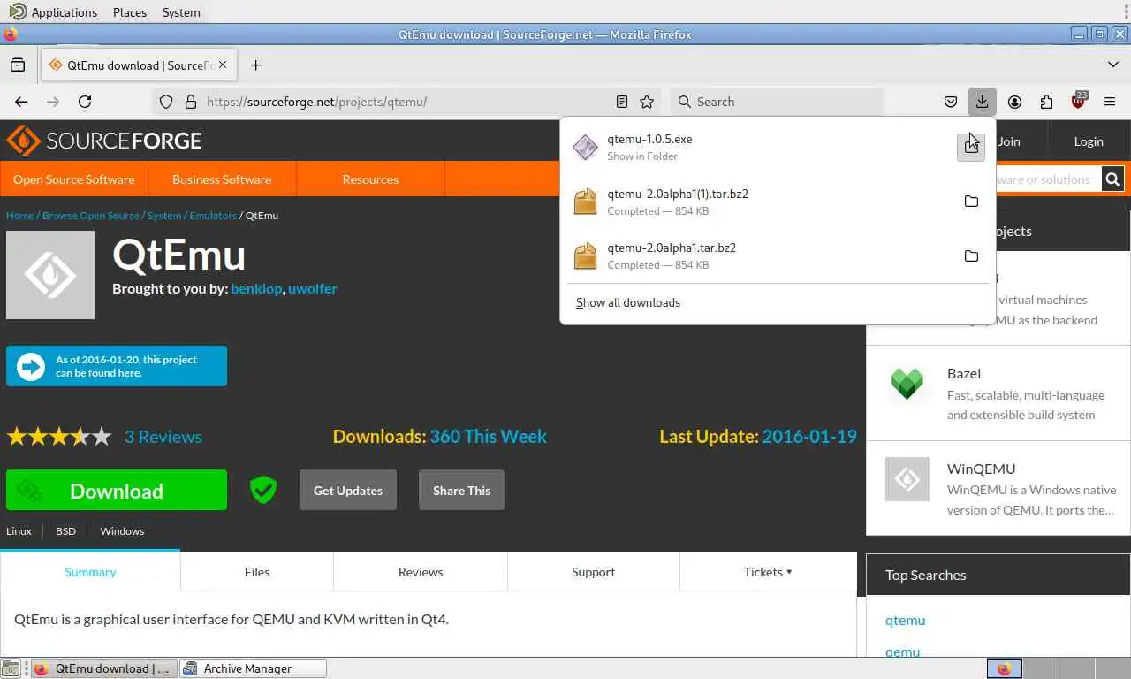This screenshot has width=1131, height=679.
Task: Click the star rating
Action: [59, 437]
